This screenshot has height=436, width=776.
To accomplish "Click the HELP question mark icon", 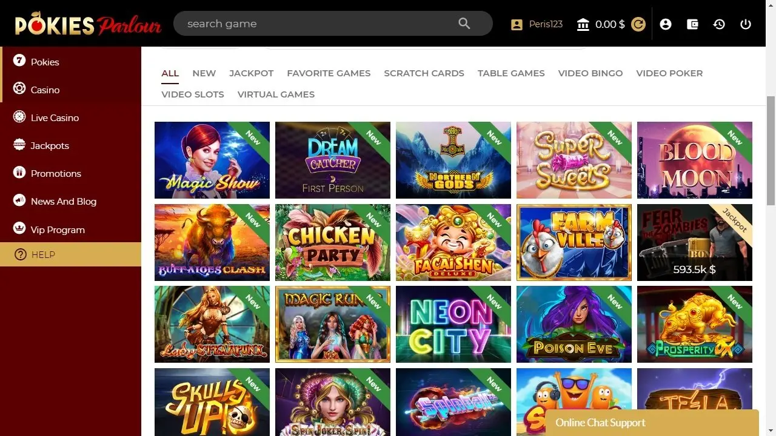I will 21,254.
